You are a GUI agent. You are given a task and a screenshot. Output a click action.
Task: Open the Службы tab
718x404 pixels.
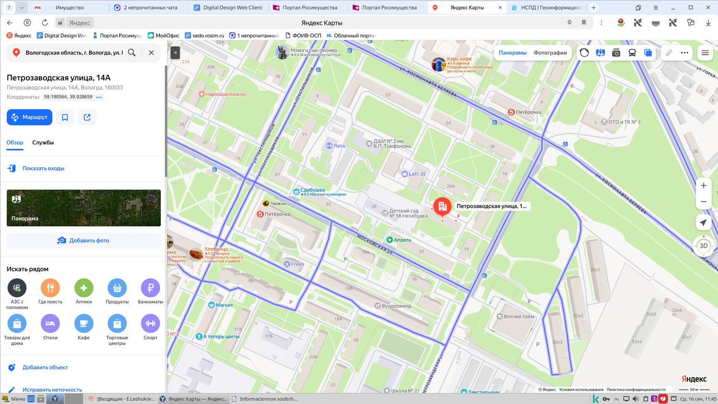(43, 143)
